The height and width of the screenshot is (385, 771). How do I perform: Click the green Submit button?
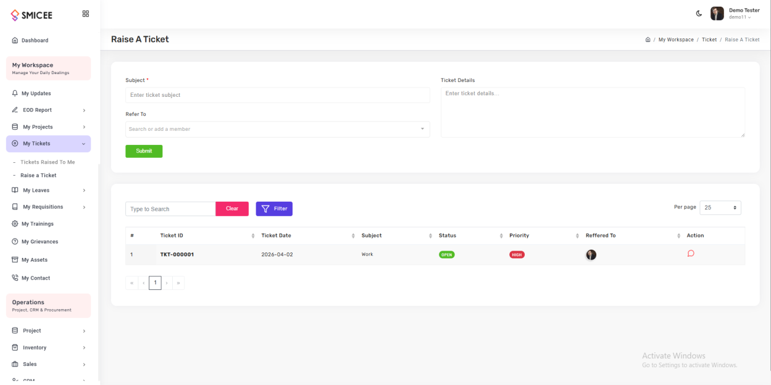coord(144,151)
